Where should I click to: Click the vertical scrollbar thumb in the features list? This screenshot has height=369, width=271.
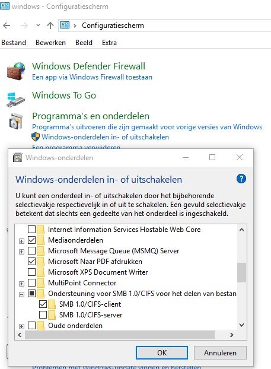241,272
